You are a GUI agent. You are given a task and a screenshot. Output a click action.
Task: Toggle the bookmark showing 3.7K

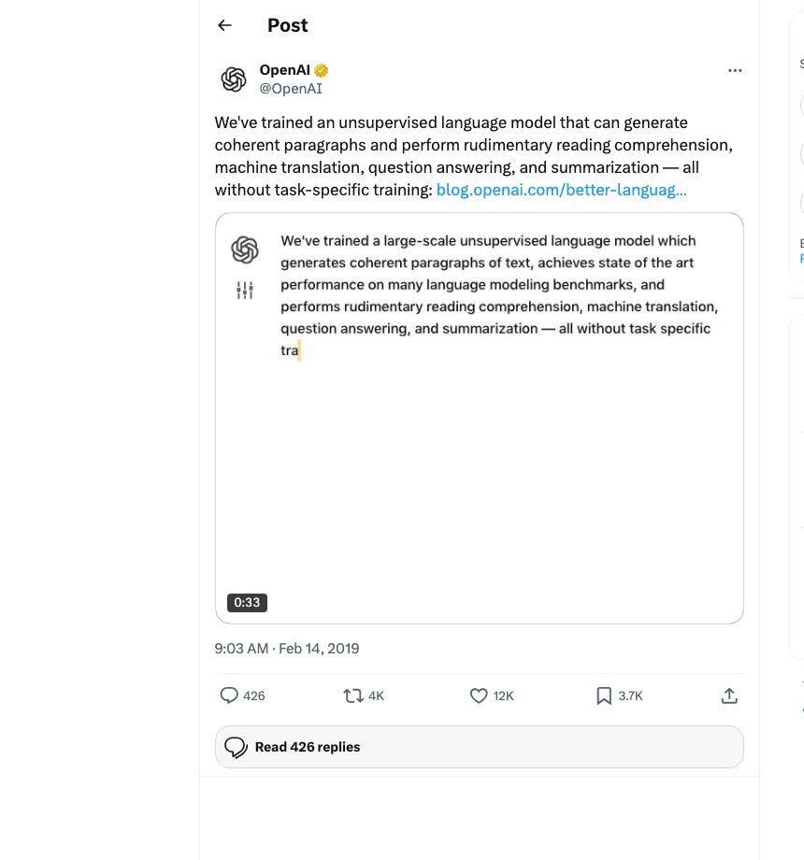(x=603, y=695)
